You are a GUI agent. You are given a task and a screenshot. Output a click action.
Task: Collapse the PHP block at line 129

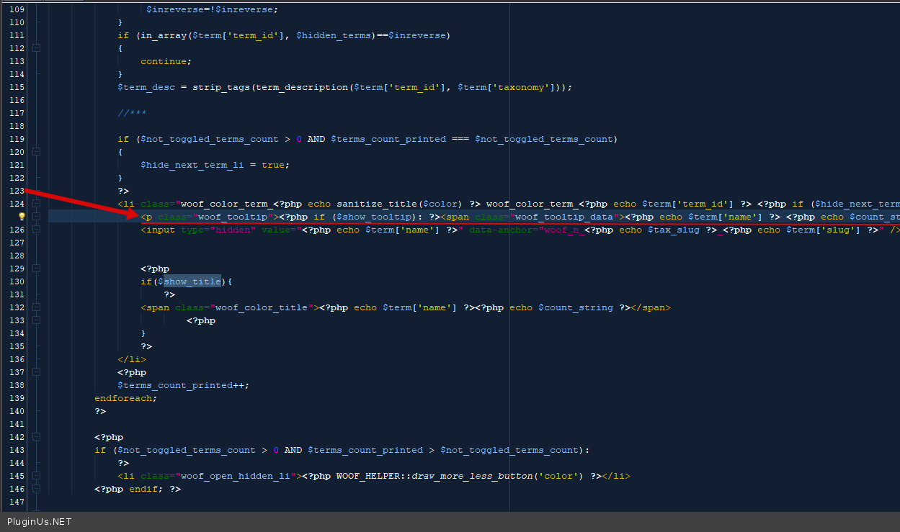(x=36, y=269)
